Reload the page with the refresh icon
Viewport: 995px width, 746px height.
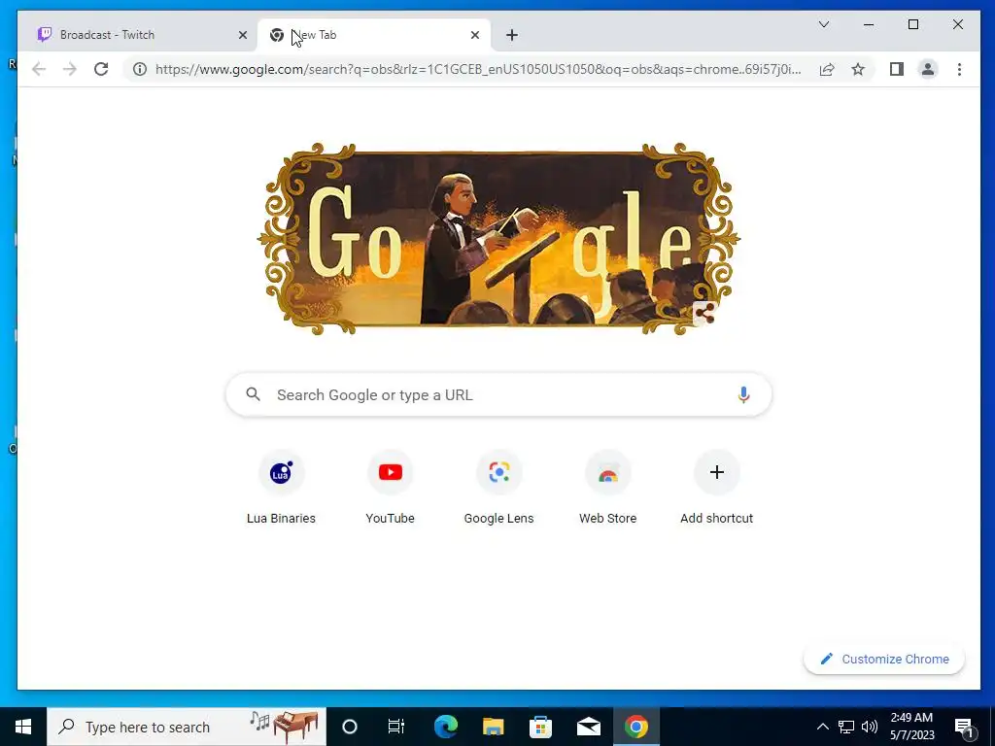(101, 69)
